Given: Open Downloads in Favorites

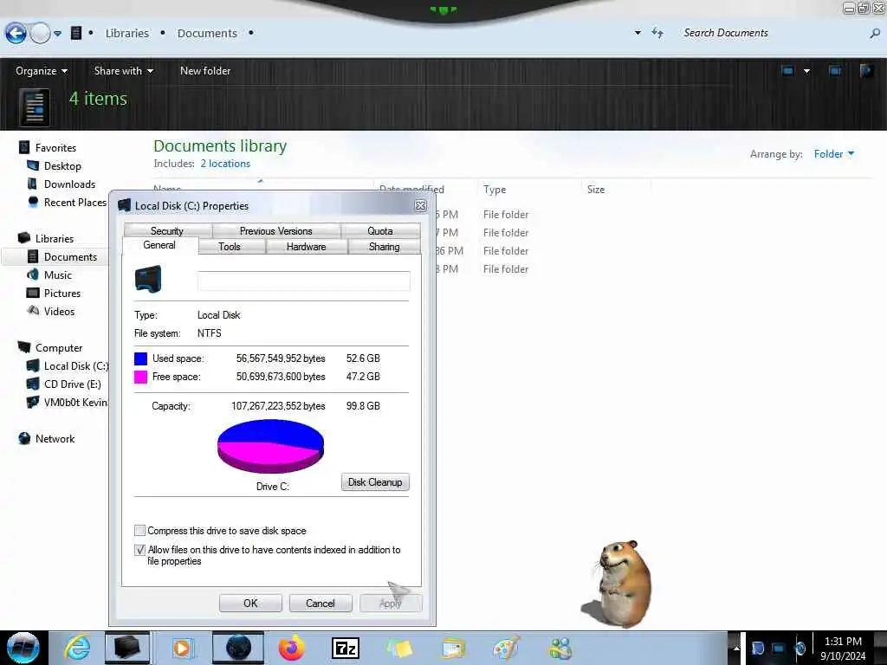Looking at the screenshot, I should click(69, 184).
